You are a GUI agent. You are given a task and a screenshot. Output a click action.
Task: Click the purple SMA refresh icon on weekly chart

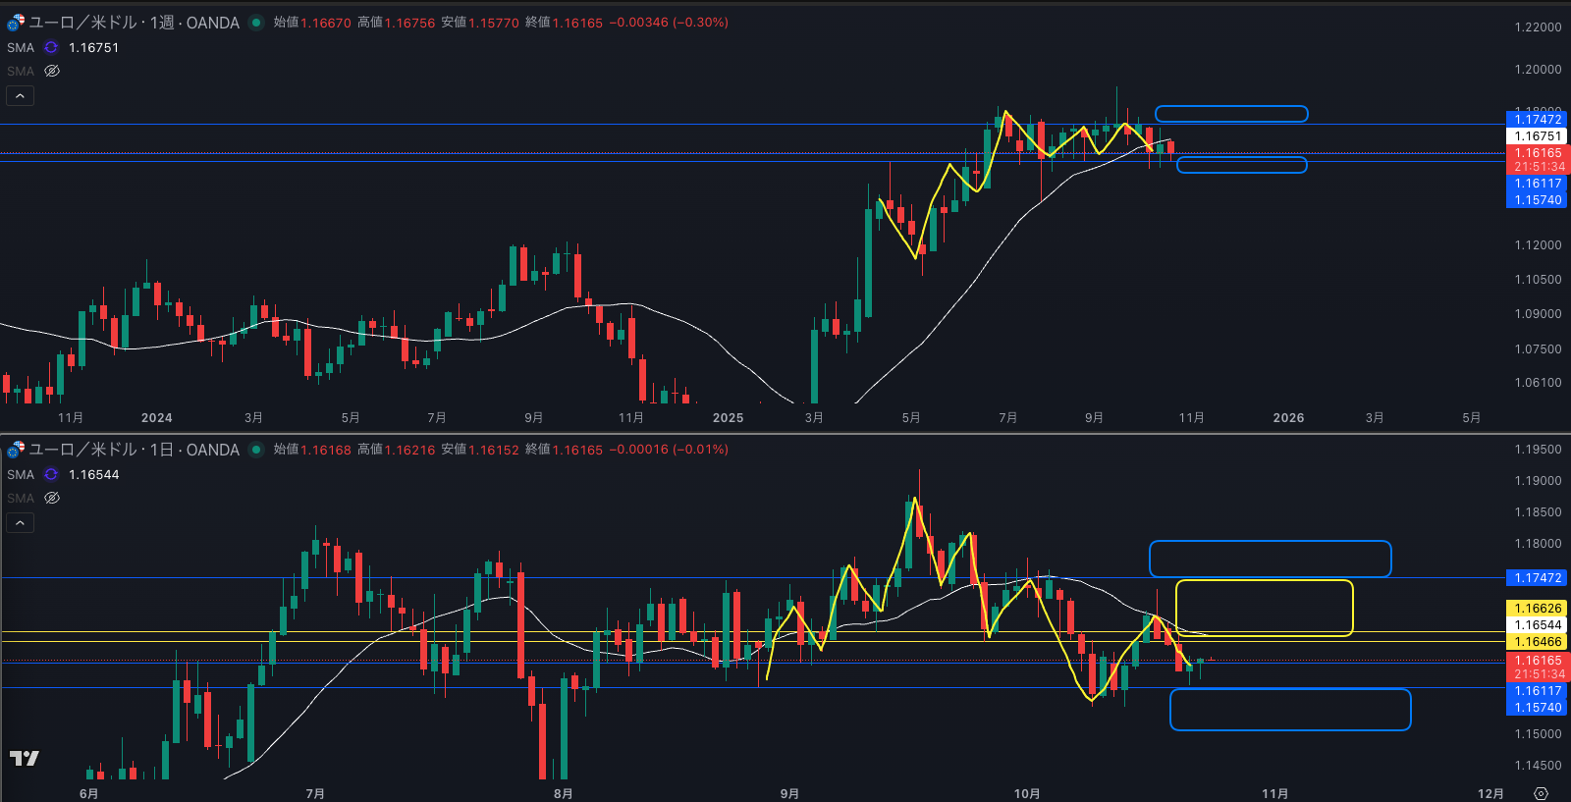click(51, 47)
